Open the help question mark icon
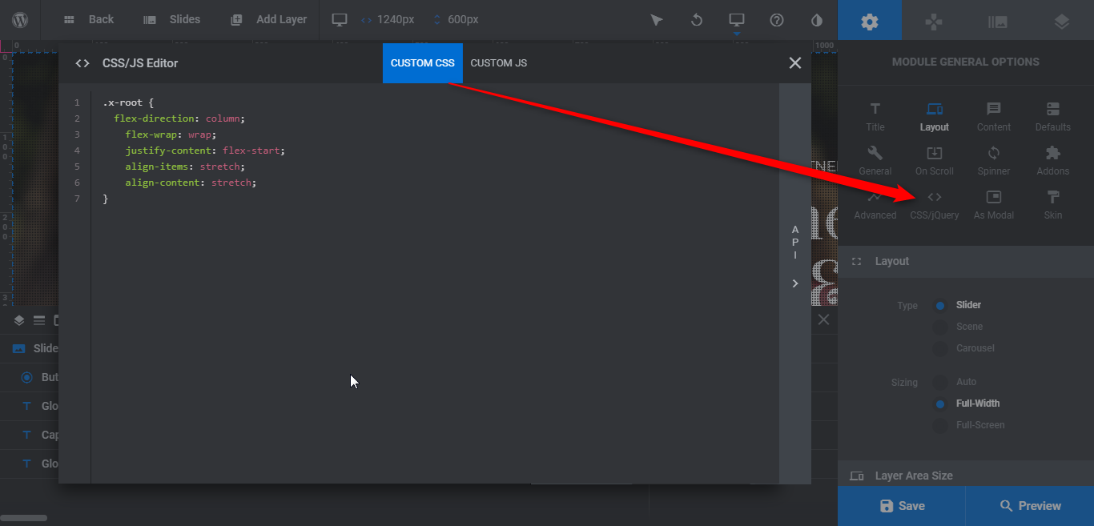 [x=777, y=20]
